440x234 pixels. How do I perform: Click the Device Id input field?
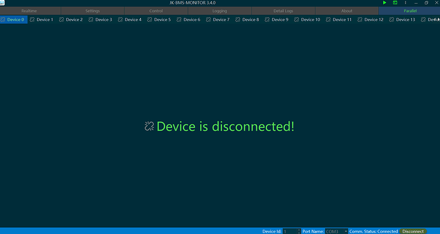pyautogui.click(x=290, y=231)
